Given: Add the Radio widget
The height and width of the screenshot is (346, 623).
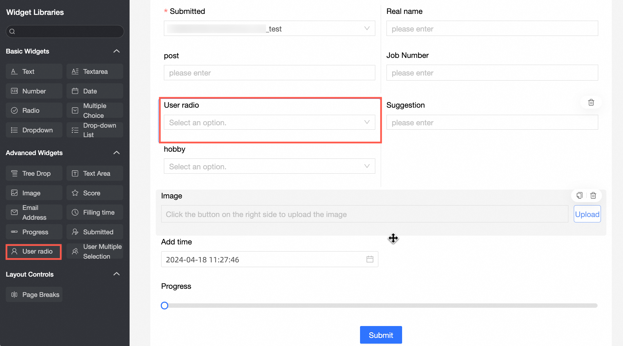Looking at the screenshot, I should pyautogui.click(x=34, y=110).
